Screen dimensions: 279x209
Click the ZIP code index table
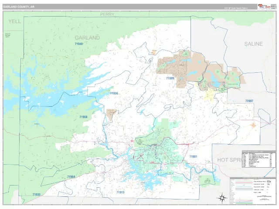259,159
